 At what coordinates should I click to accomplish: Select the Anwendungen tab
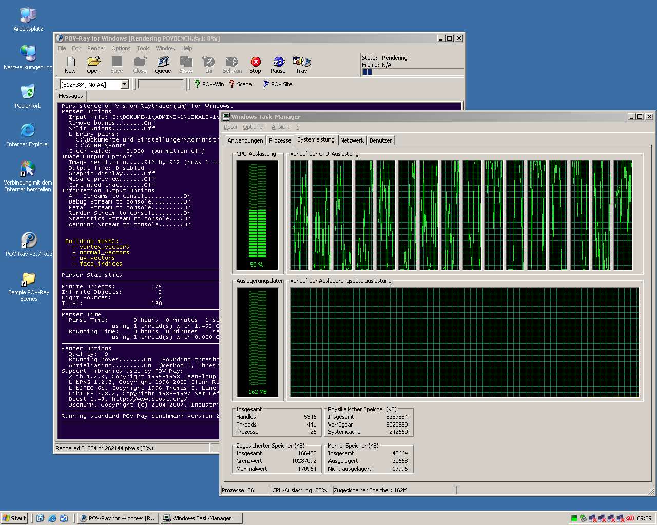click(245, 140)
